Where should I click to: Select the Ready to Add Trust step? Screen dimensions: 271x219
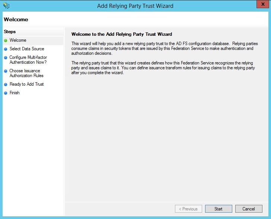click(27, 84)
